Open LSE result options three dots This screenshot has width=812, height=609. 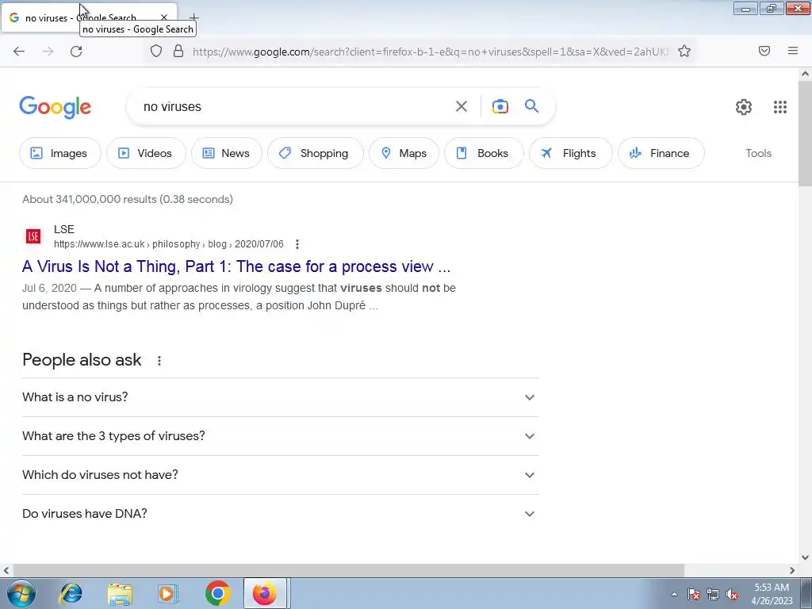297,244
